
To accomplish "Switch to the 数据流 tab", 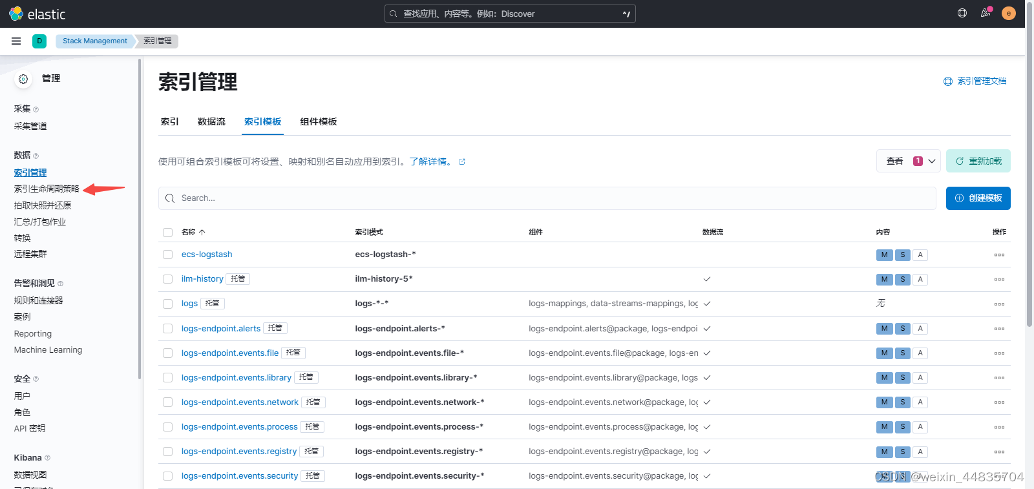I will tap(211, 121).
